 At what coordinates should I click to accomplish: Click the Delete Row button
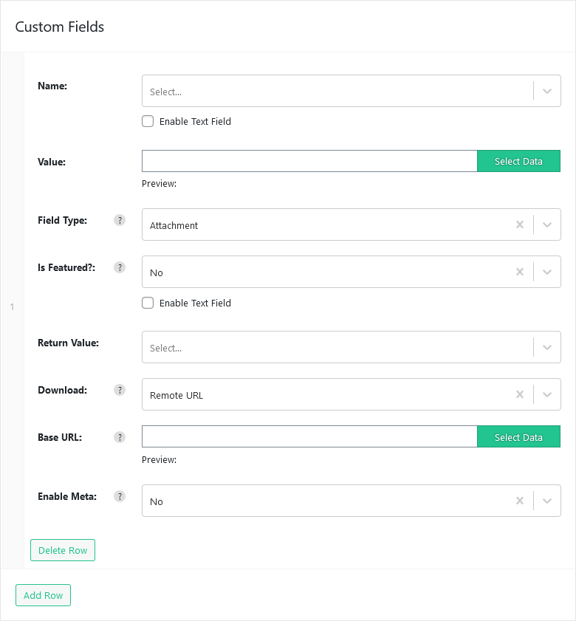pos(63,550)
